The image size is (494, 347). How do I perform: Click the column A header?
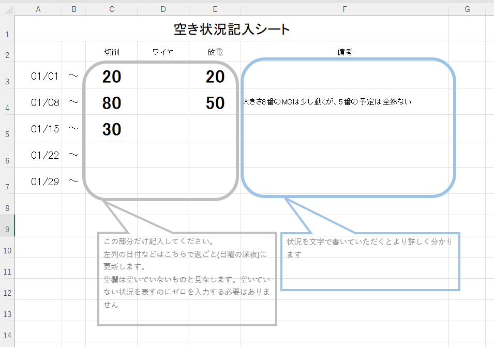38,9
